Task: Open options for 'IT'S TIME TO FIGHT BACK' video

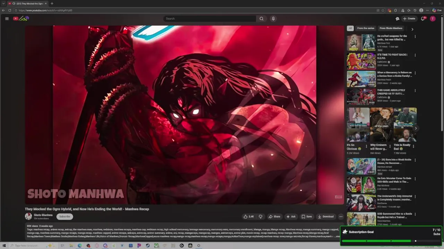Action: tap(415, 55)
